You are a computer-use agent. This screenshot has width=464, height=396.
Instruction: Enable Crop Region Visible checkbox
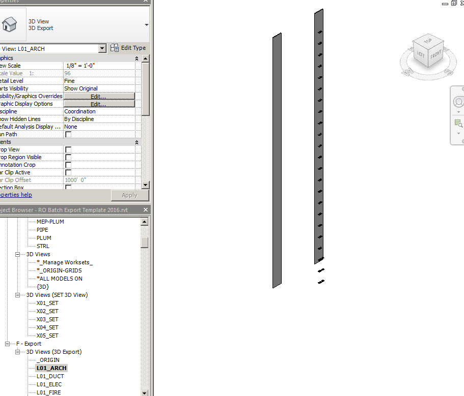pyautogui.click(x=68, y=158)
